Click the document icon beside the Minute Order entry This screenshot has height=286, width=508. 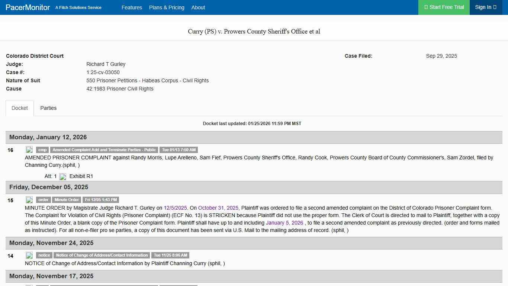pyautogui.click(x=29, y=200)
